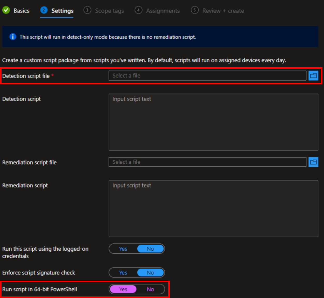Click the Remediation script file select field
Screen dimensions: 324x298
(207, 162)
